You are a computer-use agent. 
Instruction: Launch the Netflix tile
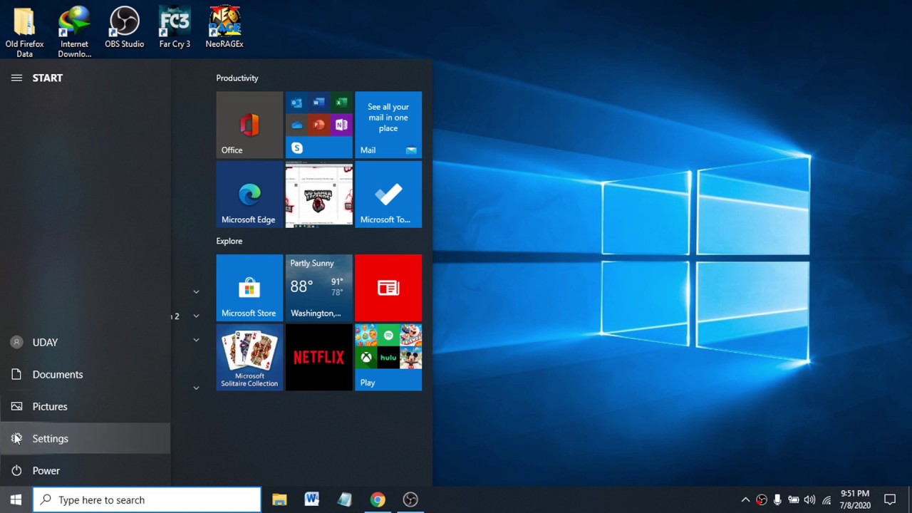tap(318, 358)
